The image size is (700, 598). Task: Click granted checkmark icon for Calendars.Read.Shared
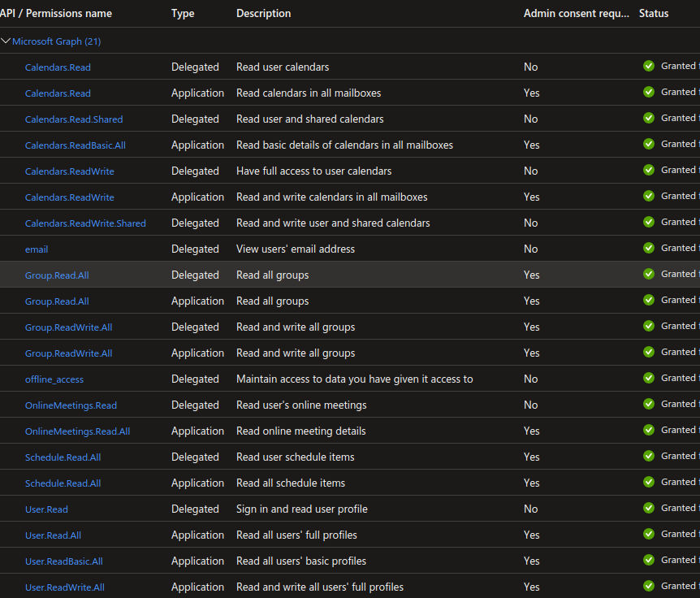(649, 118)
